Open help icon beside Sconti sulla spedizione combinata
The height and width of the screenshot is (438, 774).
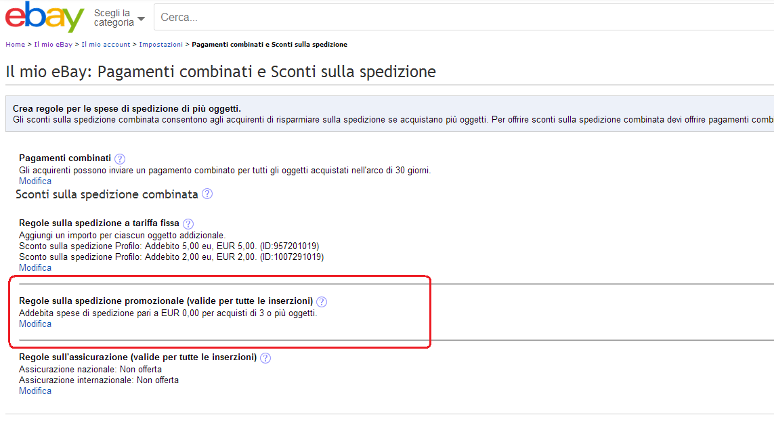point(207,194)
